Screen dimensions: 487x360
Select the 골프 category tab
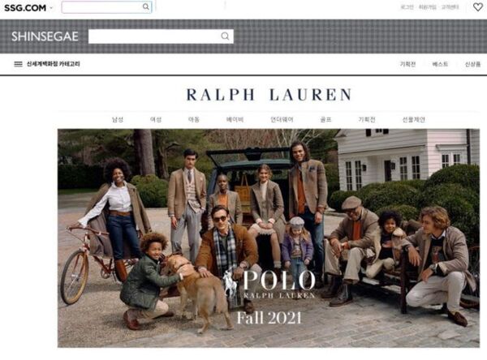coord(325,119)
